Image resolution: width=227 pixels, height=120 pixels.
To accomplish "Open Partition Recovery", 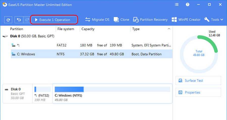I will pos(150,20).
